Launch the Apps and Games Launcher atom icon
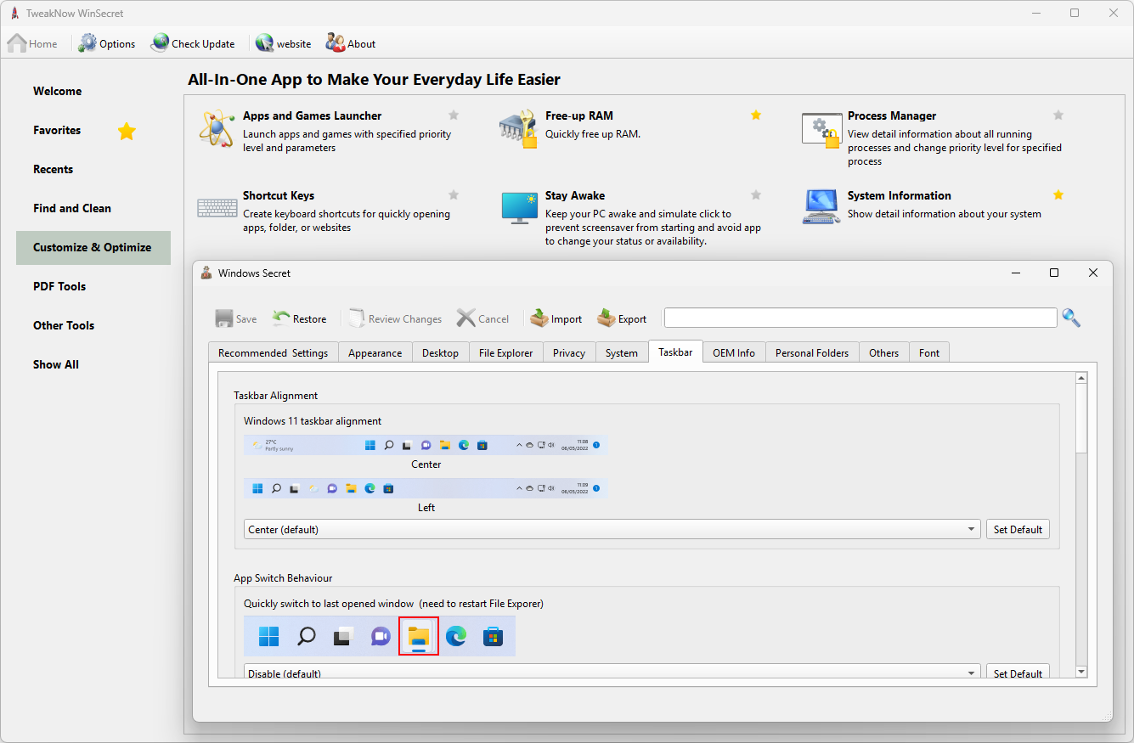The image size is (1134, 743). tap(216, 127)
